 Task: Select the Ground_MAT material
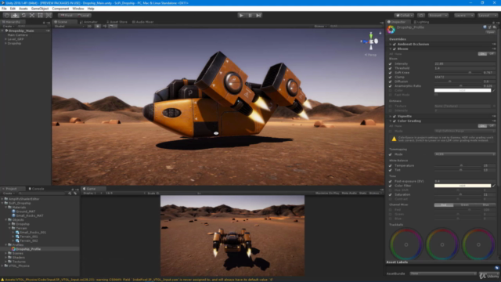point(26,211)
